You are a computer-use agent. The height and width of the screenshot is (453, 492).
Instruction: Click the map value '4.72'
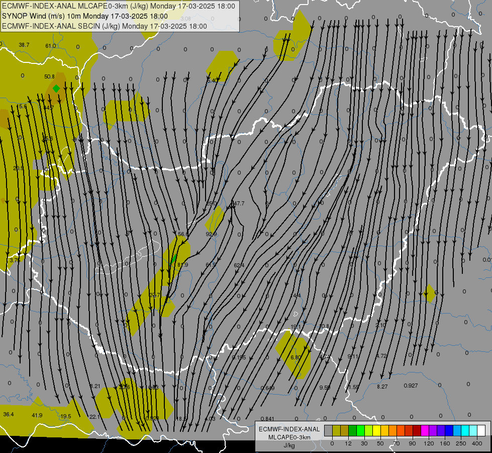tap(381, 356)
